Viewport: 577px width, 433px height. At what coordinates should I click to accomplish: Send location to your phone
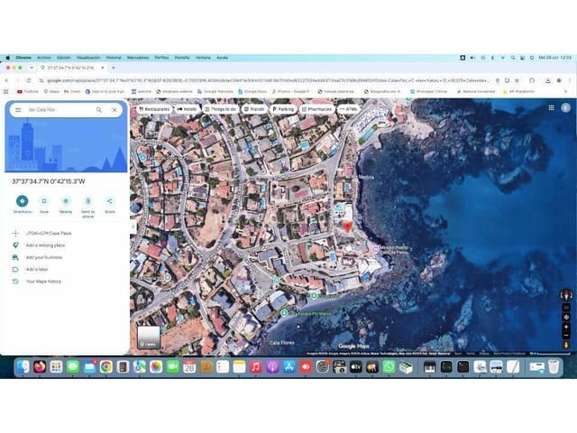pos(88,207)
